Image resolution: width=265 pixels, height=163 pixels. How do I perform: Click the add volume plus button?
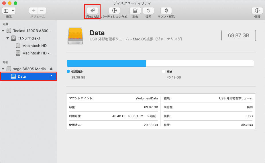coord(34,11)
